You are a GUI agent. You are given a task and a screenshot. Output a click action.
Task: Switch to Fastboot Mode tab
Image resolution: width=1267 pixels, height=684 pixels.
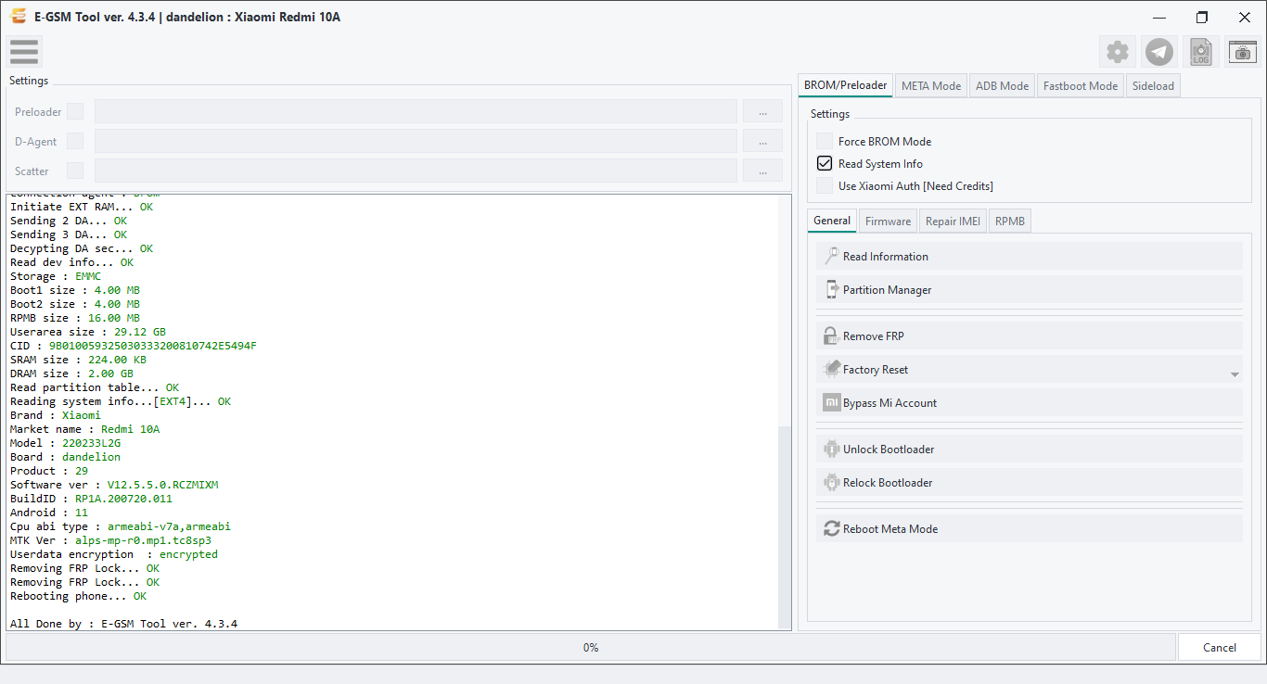coord(1081,86)
